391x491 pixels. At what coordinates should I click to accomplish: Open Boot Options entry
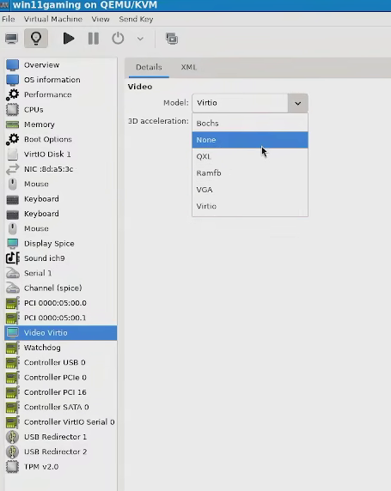tap(61, 139)
